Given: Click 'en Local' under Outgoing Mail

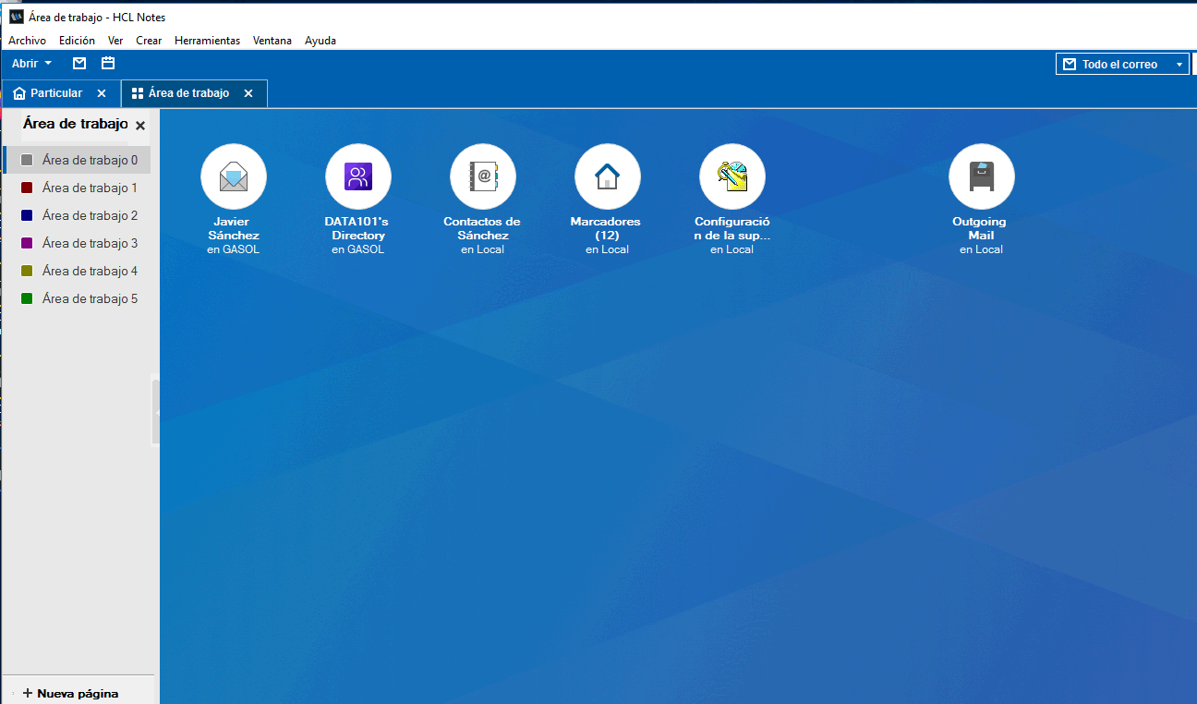Looking at the screenshot, I should (x=981, y=249).
